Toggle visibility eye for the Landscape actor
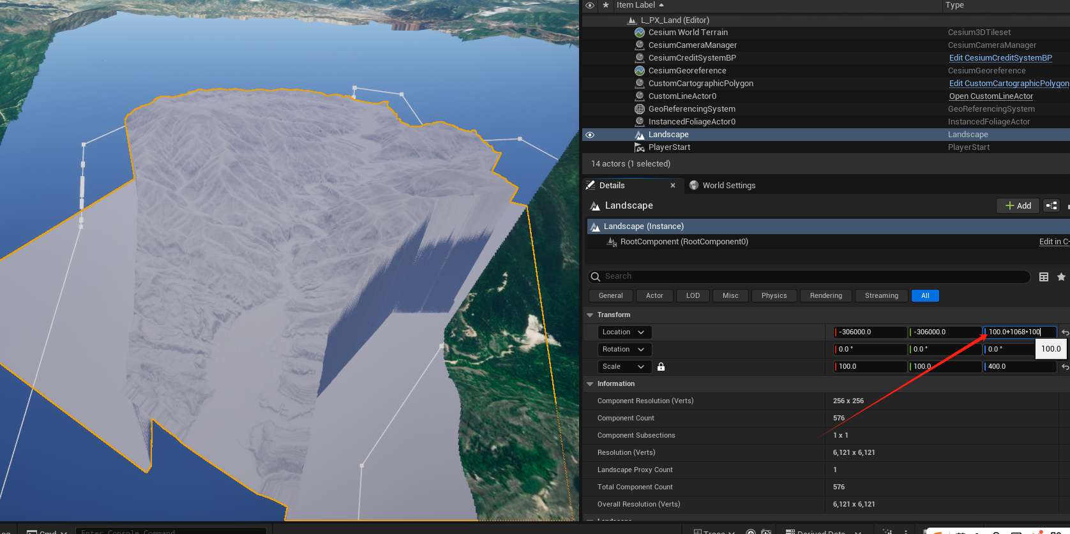The width and height of the screenshot is (1070, 534). (x=590, y=135)
